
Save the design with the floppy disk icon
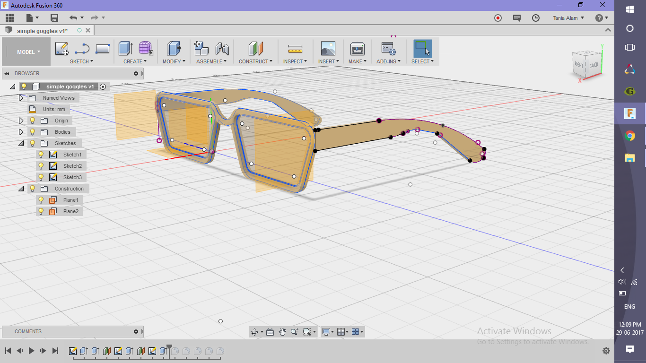point(54,18)
